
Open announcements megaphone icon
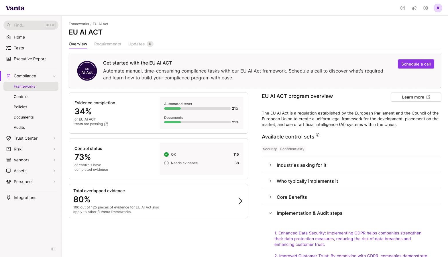click(414, 8)
